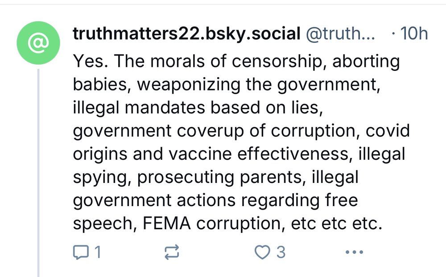Open the 10h timestamp link
Image resolution: width=446 pixels, height=277 pixels.
414,33
